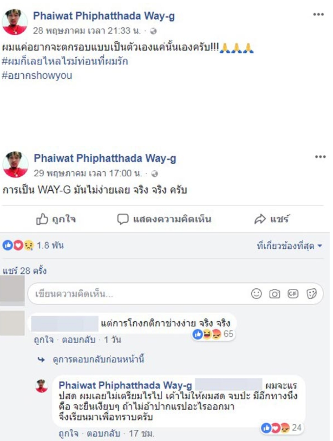Open Phaiwat Phiphatthada Way-g profile from the first post

[104, 16]
